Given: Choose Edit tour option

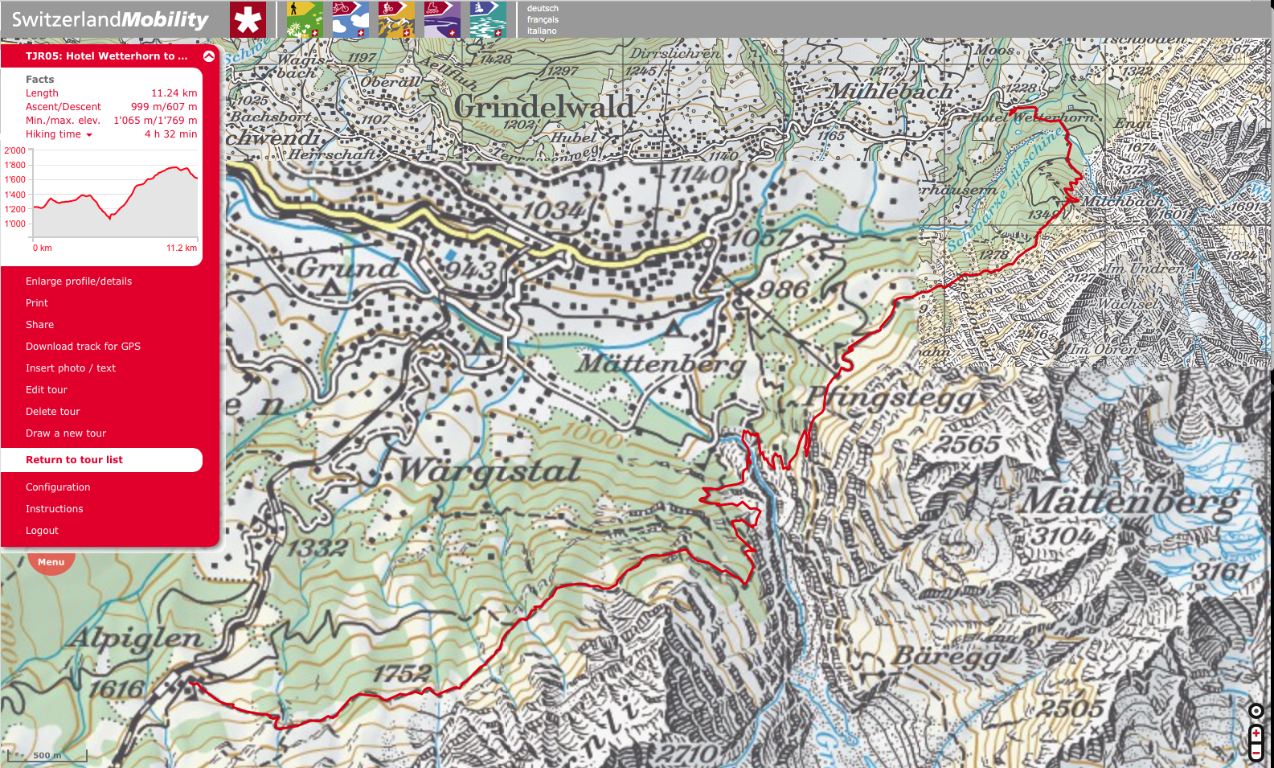Looking at the screenshot, I should (47, 390).
